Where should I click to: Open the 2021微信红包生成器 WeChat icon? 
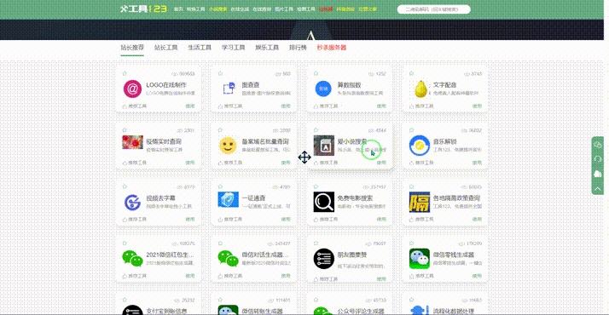(x=132, y=259)
